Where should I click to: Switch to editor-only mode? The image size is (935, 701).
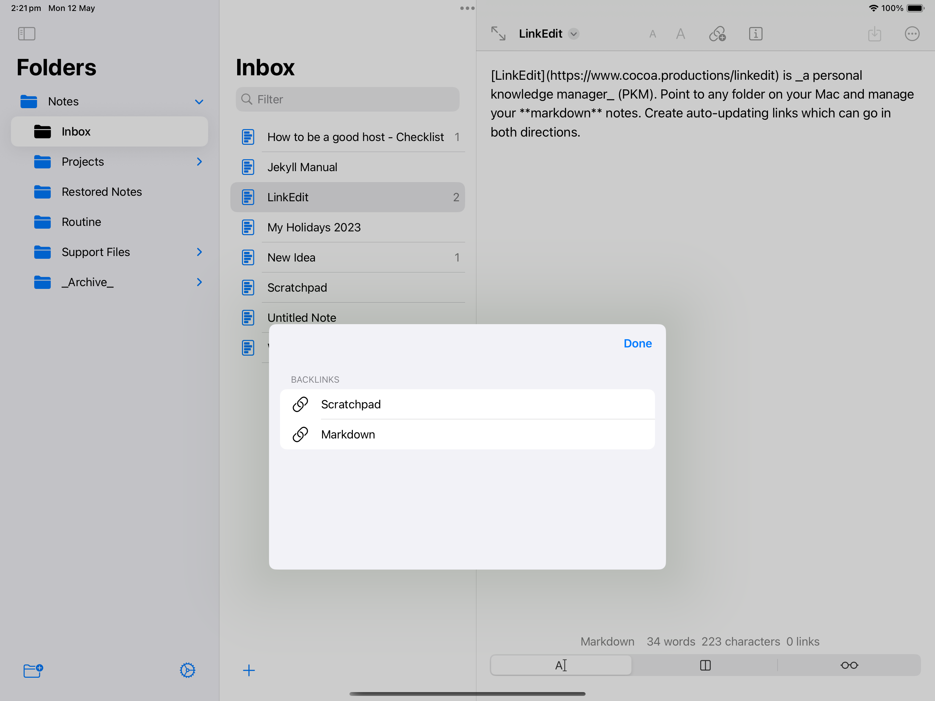[x=561, y=665]
